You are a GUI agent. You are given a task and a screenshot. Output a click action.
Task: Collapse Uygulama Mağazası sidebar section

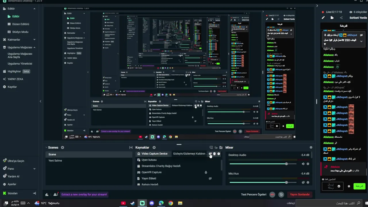tap(34, 47)
